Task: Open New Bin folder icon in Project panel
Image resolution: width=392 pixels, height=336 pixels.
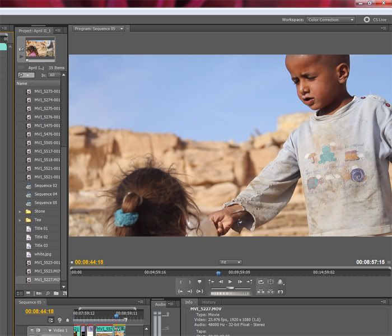Action: coord(56,293)
